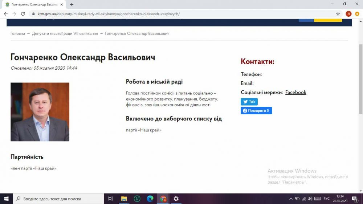Click 'член партії «Наш край»' text

pyautogui.click(x=33, y=168)
